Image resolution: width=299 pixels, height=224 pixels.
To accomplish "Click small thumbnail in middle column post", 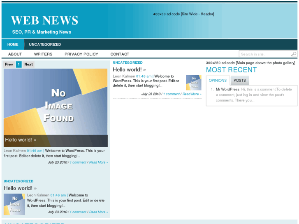I will click(x=194, y=83).
